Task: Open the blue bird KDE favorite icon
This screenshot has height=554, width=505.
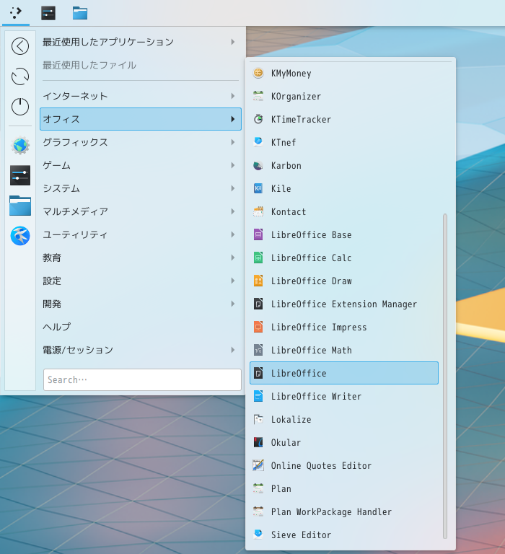Action: (20, 236)
